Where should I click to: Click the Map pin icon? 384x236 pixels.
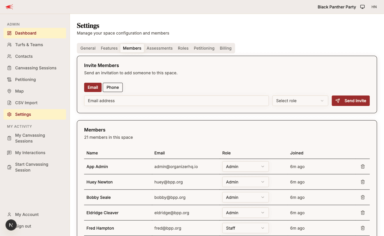pos(9,91)
